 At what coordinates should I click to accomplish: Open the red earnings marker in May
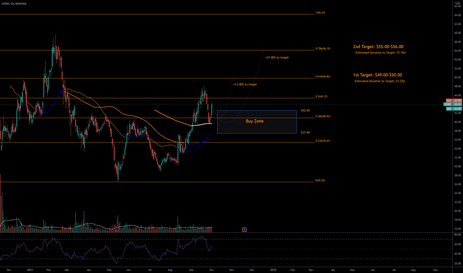tap(117, 229)
